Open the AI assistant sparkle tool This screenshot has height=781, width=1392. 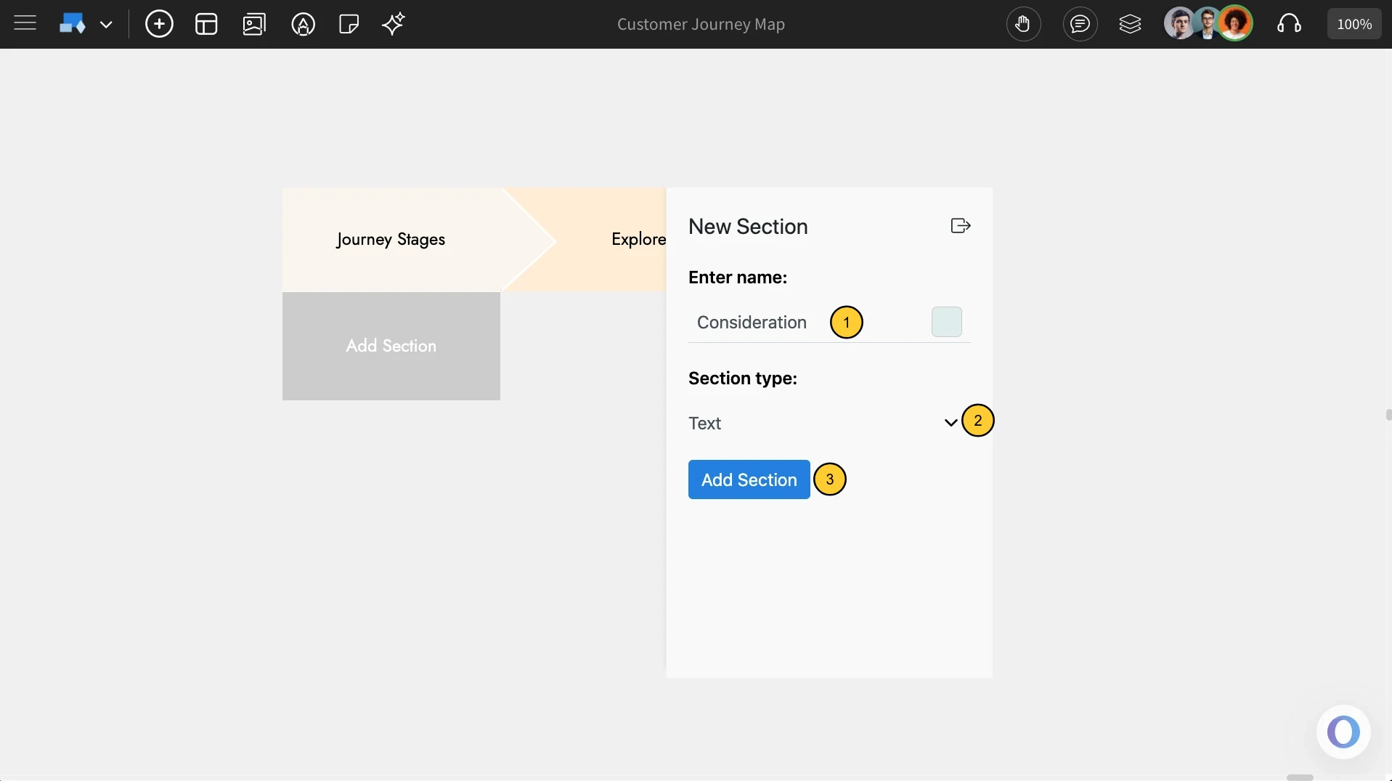(x=393, y=24)
